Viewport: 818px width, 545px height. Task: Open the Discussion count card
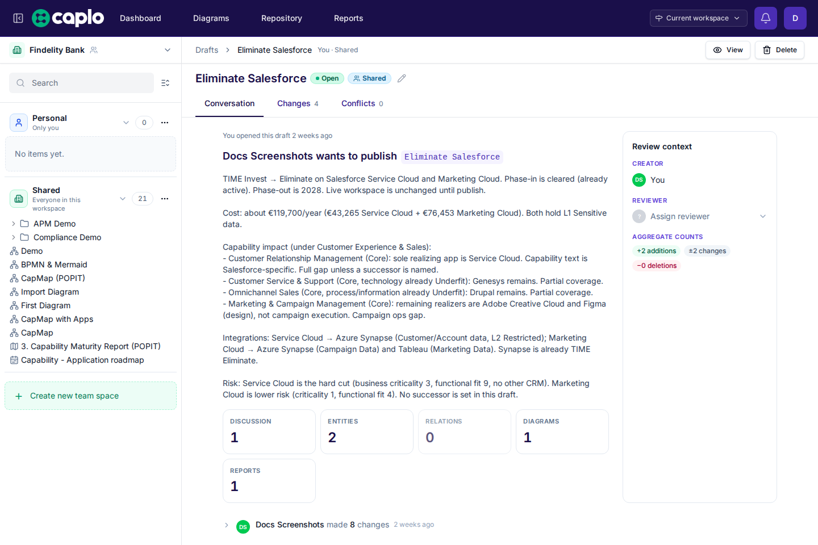click(269, 431)
